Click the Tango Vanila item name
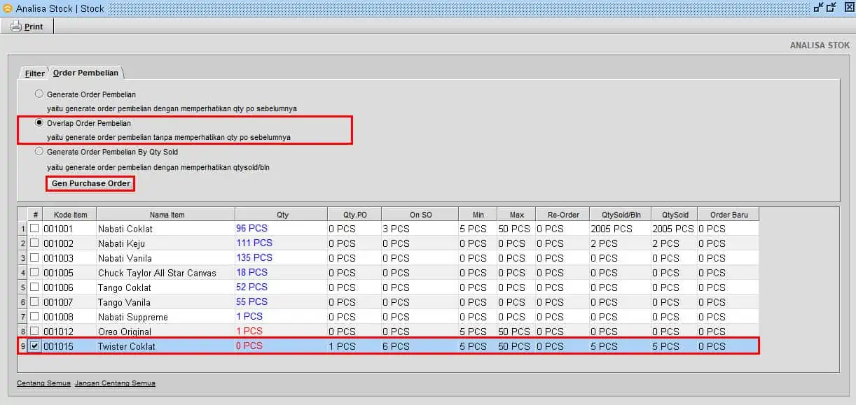The image size is (856, 405). click(x=124, y=302)
